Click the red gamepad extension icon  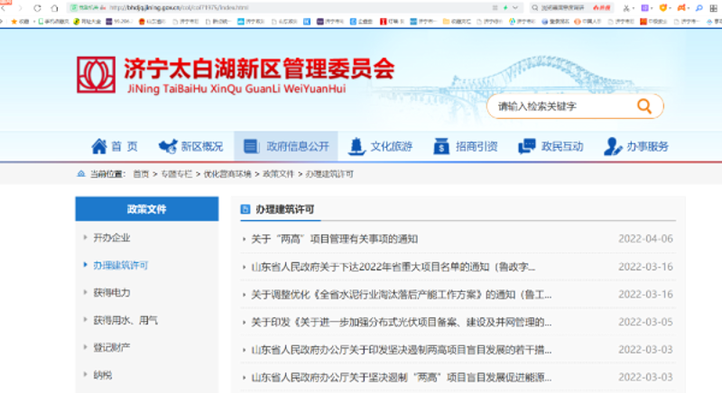tap(681, 8)
